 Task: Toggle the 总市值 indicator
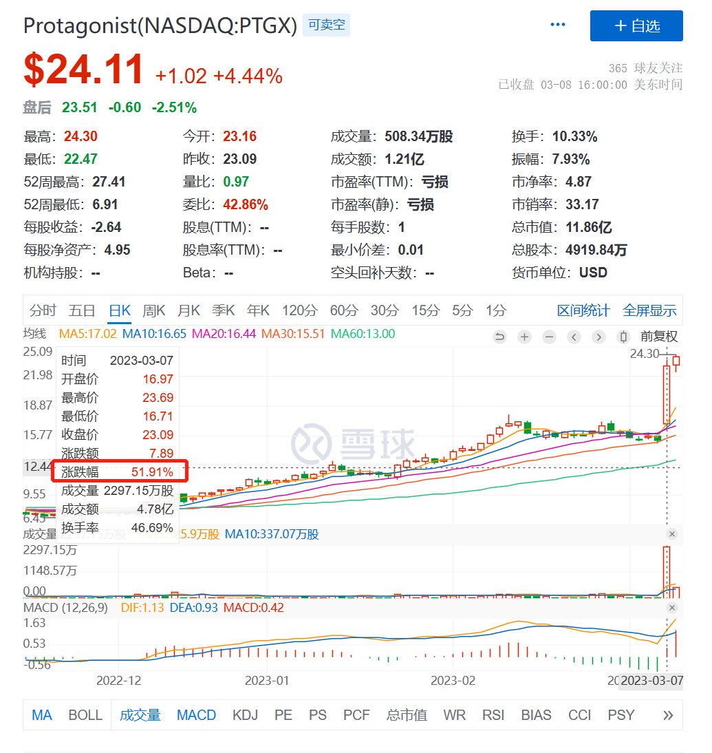tap(407, 715)
